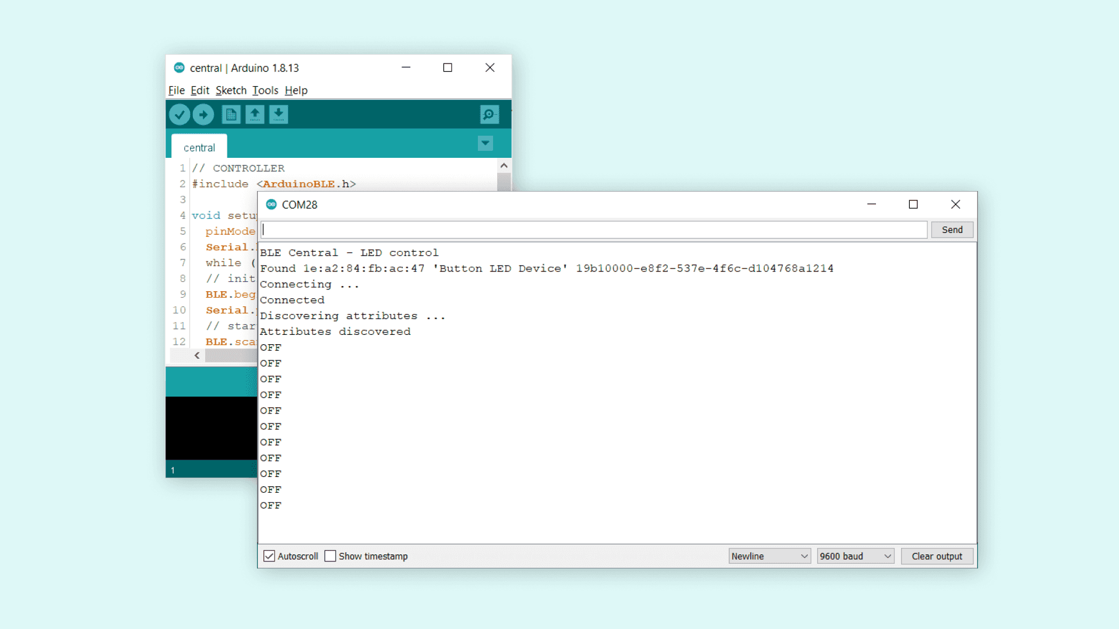Open the 9600 baud rate dropdown
Viewport: 1119px width, 629px height.
(x=855, y=556)
